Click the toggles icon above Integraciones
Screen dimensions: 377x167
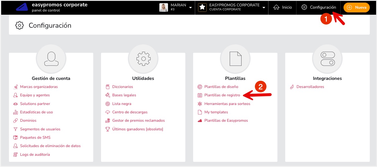pos(327,59)
